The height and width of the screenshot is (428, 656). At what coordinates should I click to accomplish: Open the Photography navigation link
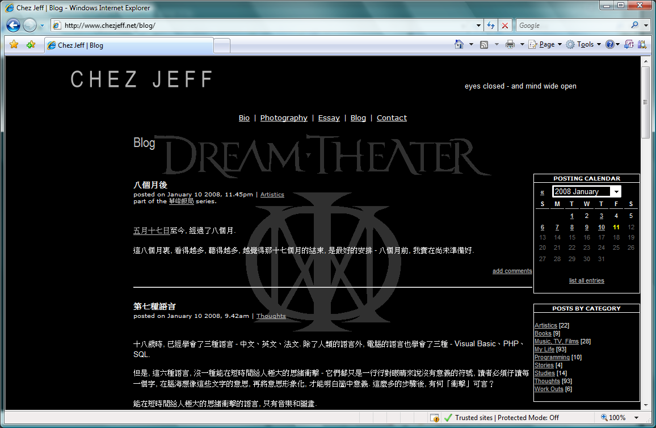pos(284,118)
